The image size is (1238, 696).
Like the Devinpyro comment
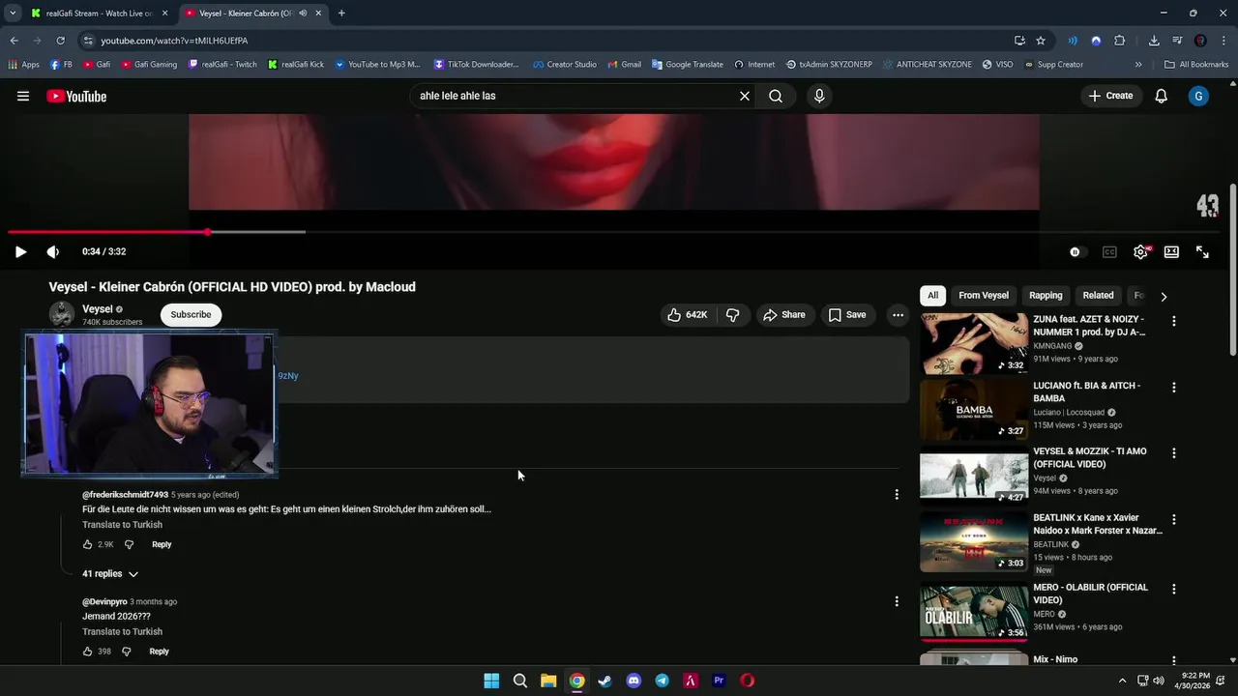[x=88, y=652]
